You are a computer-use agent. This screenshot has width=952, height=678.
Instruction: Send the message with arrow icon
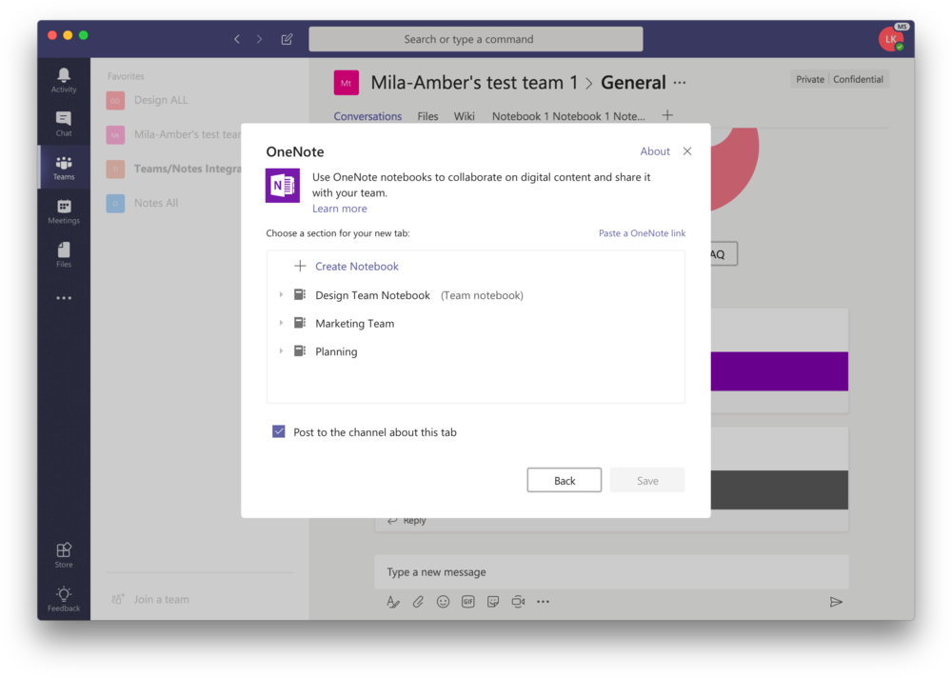(836, 602)
